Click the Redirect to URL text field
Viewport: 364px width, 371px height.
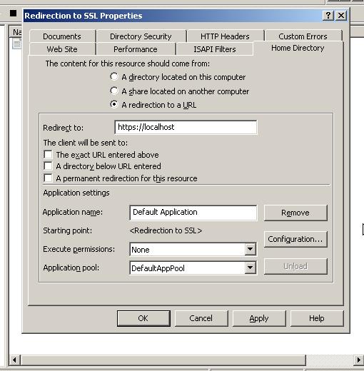click(x=186, y=127)
